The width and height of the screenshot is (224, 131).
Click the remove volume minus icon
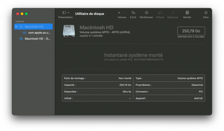[x=125, y=13]
